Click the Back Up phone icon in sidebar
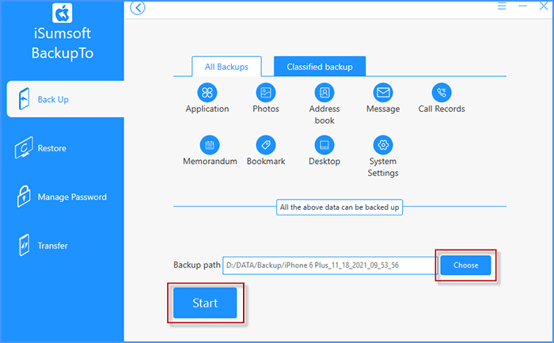This screenshot has width=554, height=343. (x=24, y=99)
